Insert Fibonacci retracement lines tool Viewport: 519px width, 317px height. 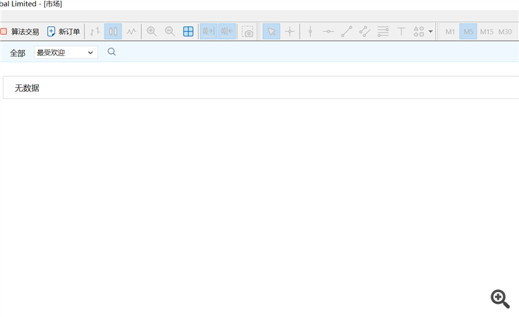click(383, 32)
